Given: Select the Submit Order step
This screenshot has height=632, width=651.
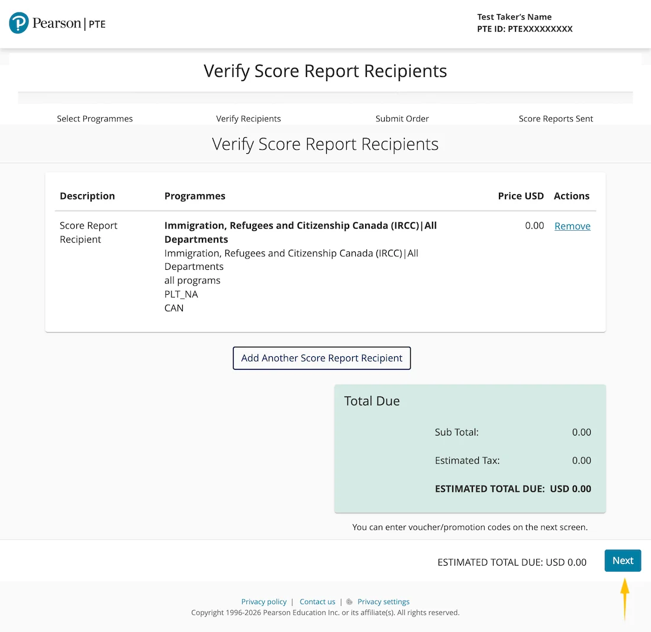Looking at the screenshot, I should pyautogui.click(x=402, y=119).
